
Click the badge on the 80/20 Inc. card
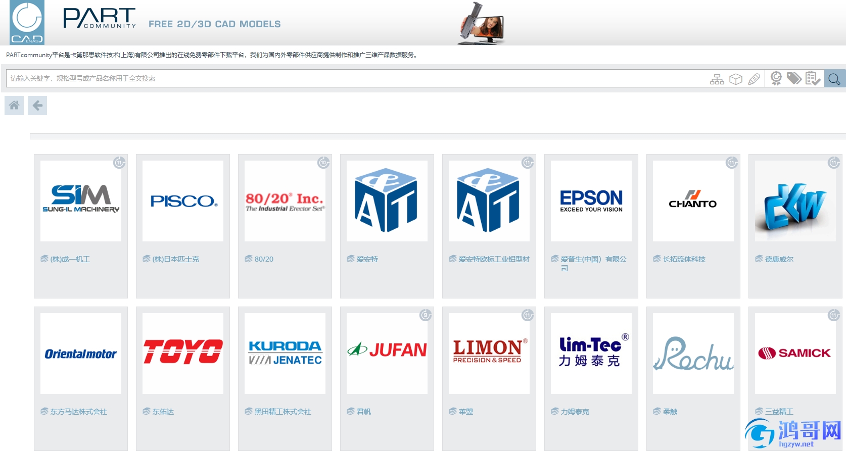click(x=323, y=163)
